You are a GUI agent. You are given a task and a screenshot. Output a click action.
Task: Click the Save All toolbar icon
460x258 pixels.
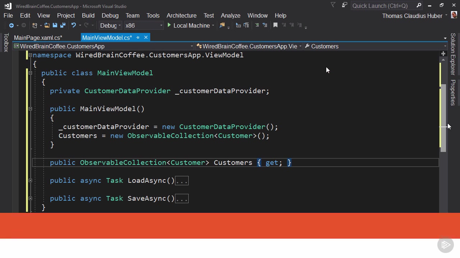tap(63, 25)
